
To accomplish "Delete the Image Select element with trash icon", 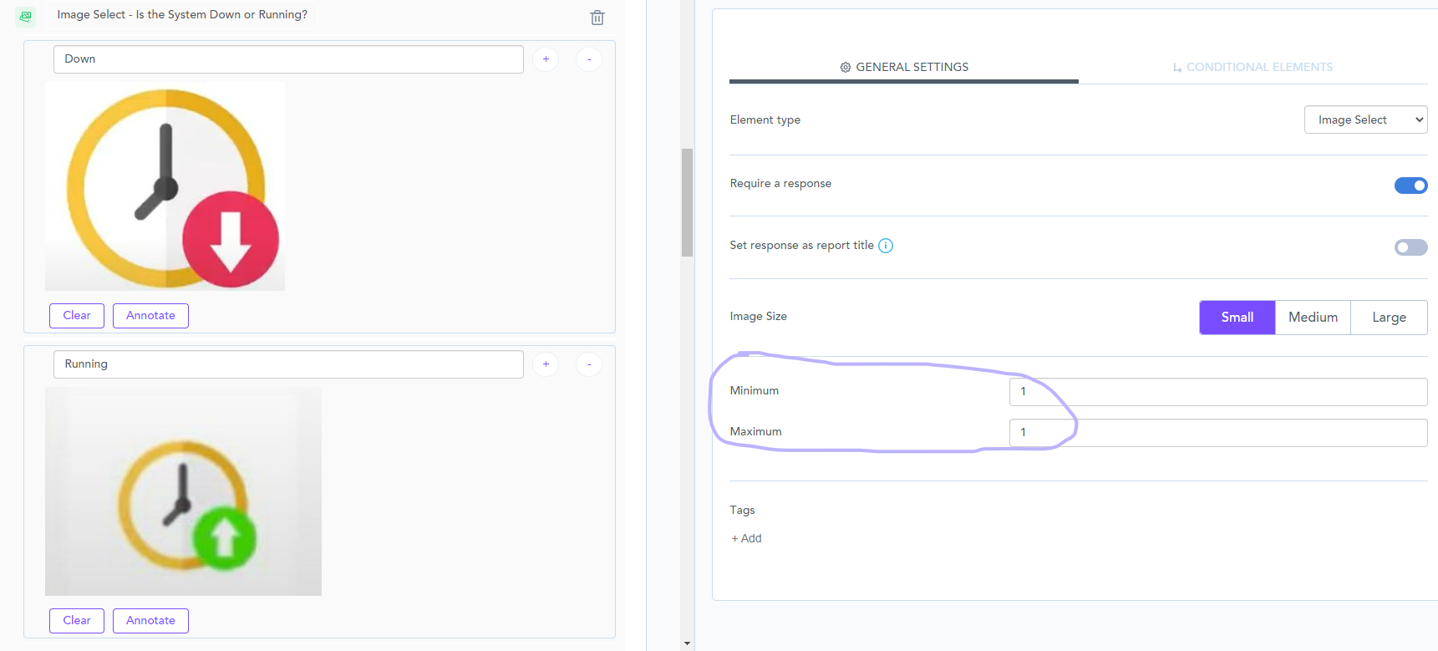I will (x=597, y=18).
